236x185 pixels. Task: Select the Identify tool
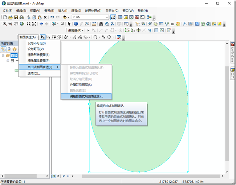pyautogui.click(x=76, y=24)
